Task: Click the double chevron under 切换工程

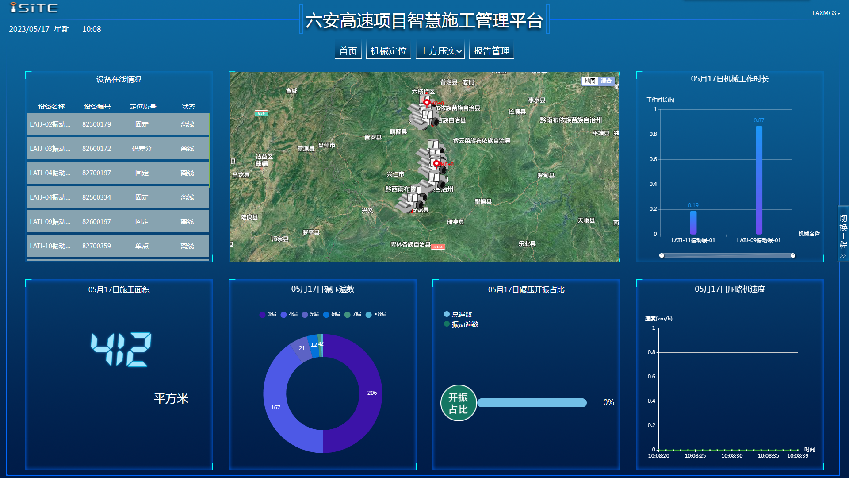Action: coord(843,256)
